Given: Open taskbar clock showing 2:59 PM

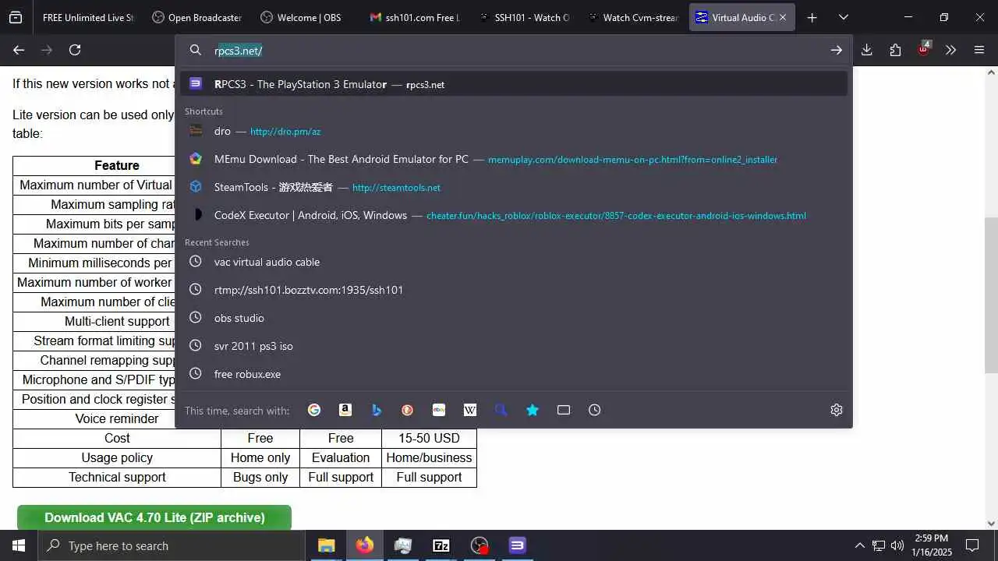Looking at the screenshot, I should click(931, 545).
